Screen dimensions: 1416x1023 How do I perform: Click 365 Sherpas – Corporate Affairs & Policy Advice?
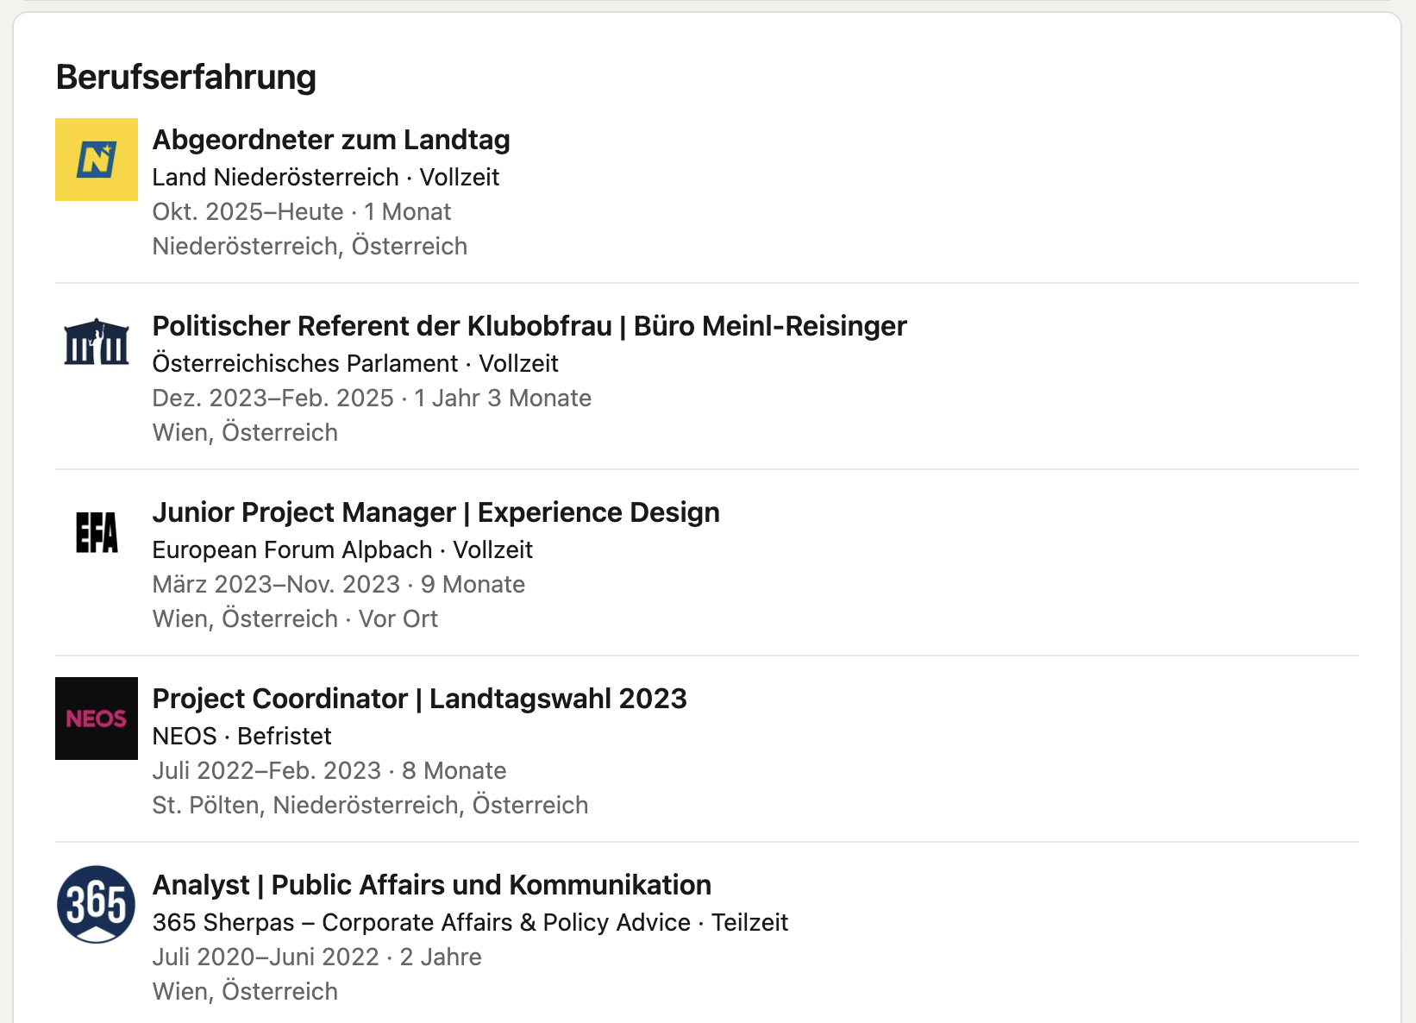421,922
